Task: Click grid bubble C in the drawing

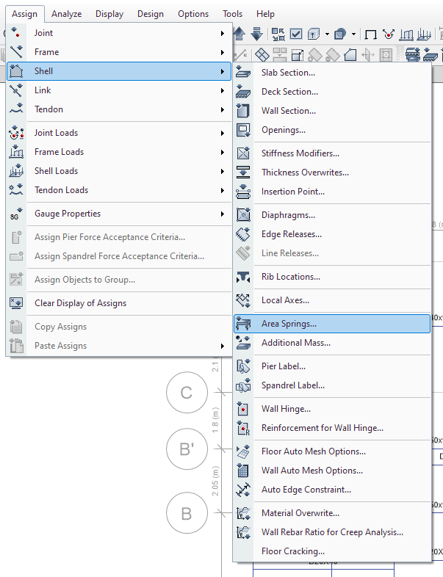Action: [186, 393]
